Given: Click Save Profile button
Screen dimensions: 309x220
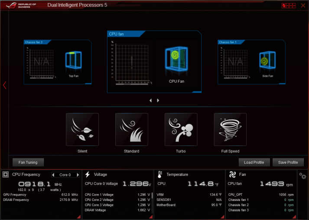Looking at the screenshot, I should pos(288,162).
